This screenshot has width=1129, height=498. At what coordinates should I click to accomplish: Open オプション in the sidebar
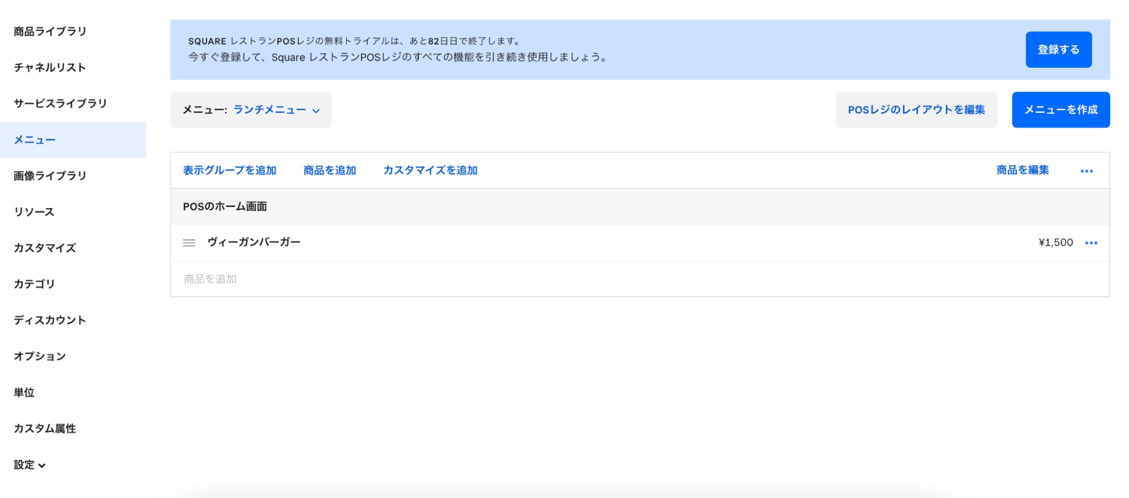pos(40,356)
